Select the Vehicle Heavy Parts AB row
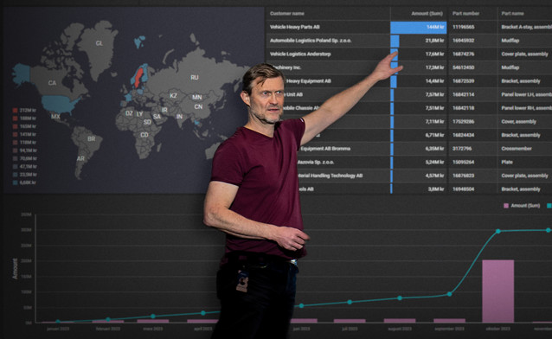552x339 pixels. [408, 27]
